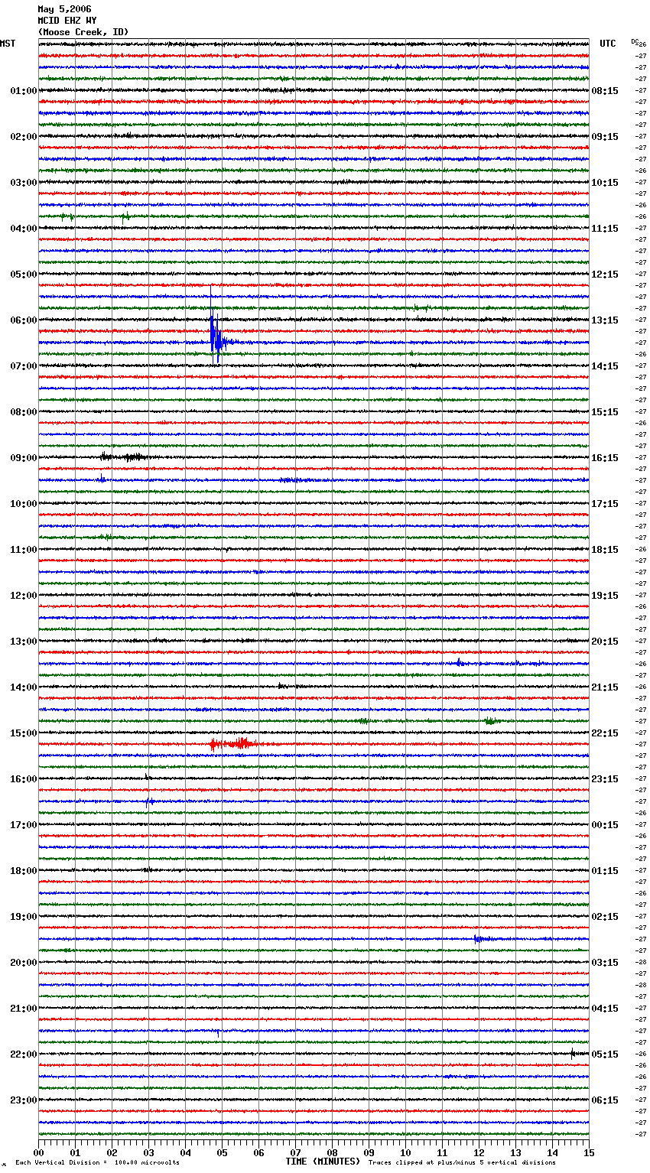Select the "01:00" MST time label
This screenshot has width=650, height=1173.
(x=24, y=91)
